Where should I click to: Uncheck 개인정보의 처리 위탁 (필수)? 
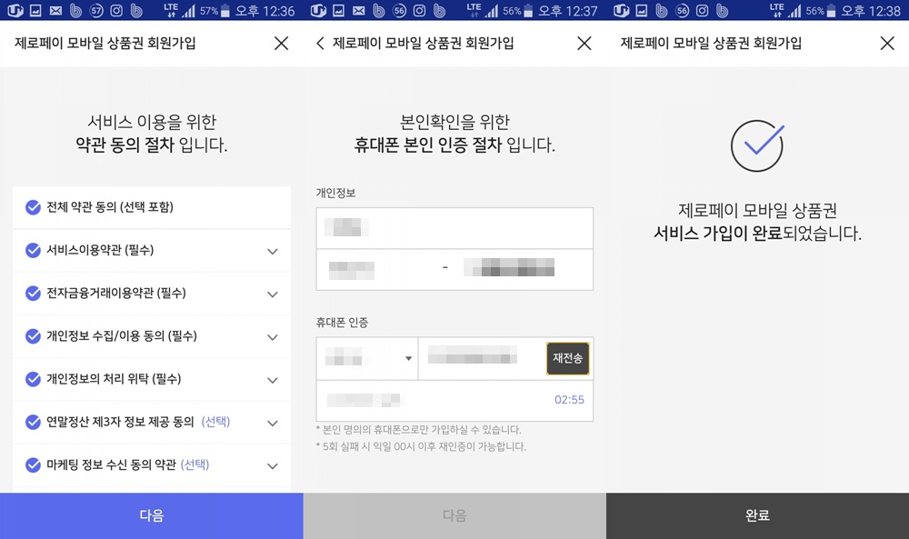pos(33,379)
